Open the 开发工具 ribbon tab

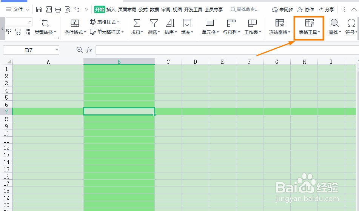coord(193,9)
